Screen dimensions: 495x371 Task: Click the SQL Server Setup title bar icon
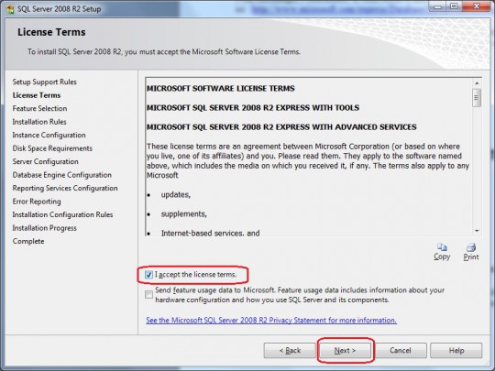[x=10, y=9]
